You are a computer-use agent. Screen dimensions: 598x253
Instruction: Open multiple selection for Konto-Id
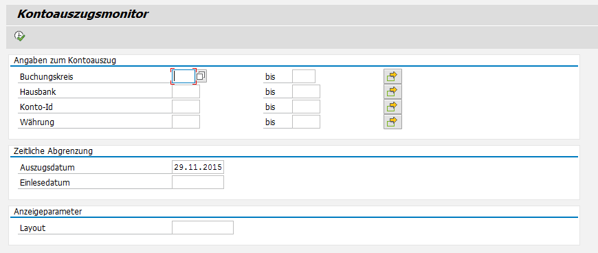(392, 107)
